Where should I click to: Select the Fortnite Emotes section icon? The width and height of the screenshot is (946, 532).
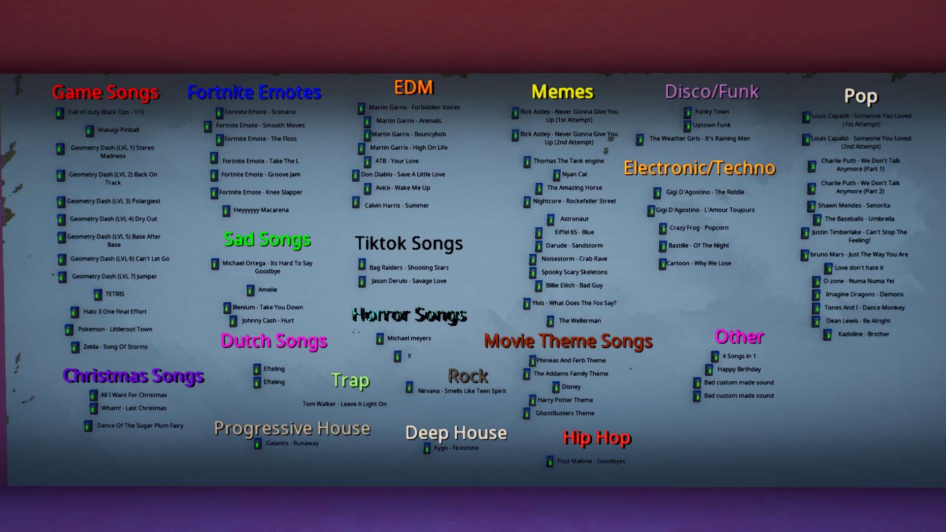(x=218, y=112)
